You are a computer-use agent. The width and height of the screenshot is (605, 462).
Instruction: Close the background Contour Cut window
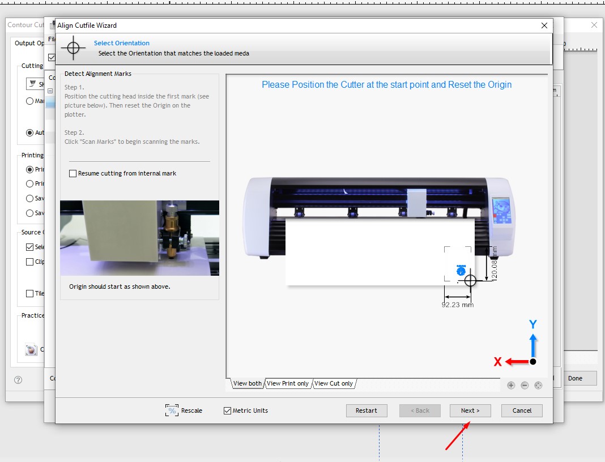point(594,25)
